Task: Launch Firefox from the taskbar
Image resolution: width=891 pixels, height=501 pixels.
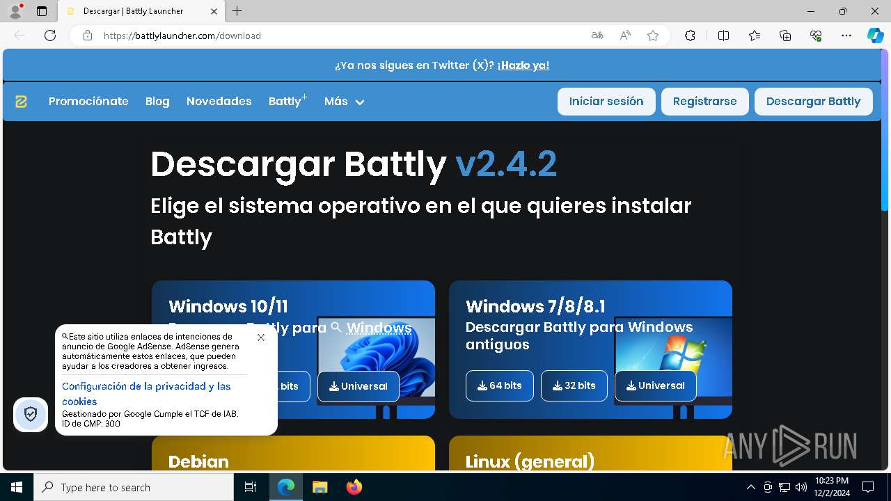Action: pos(354,487)
